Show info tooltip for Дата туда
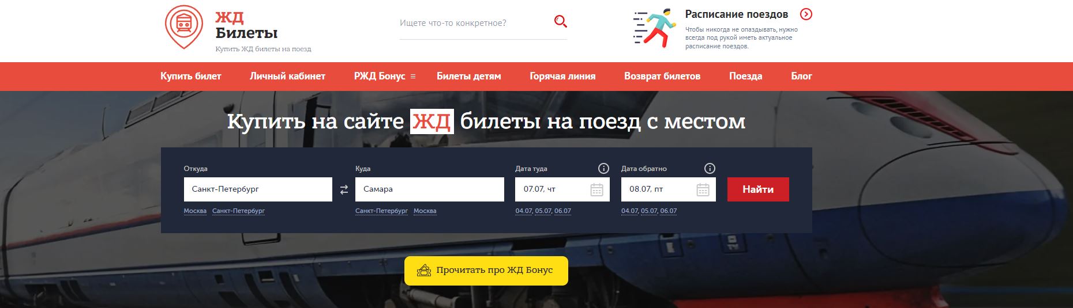Image resolution: width=1073 pixels, height=308 pixels. (x=603, y=169)
